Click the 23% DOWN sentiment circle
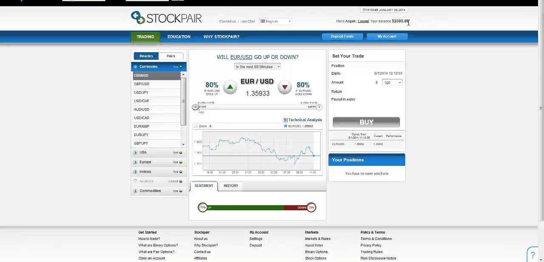This screenshot has height=262, width=544. pos(311,207)
